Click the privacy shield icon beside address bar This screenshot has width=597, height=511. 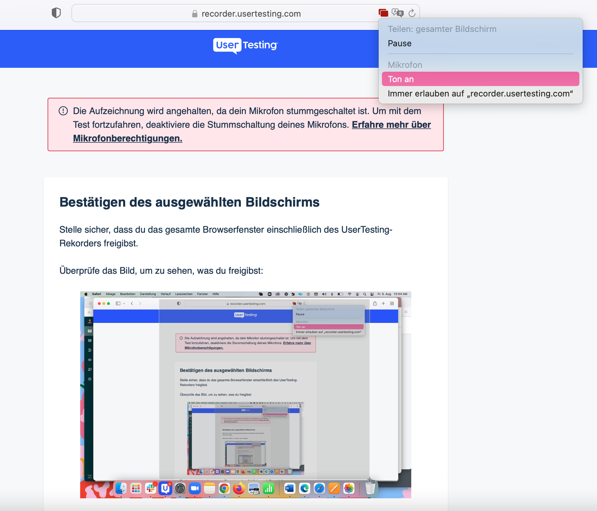click(x=56, y=13)
